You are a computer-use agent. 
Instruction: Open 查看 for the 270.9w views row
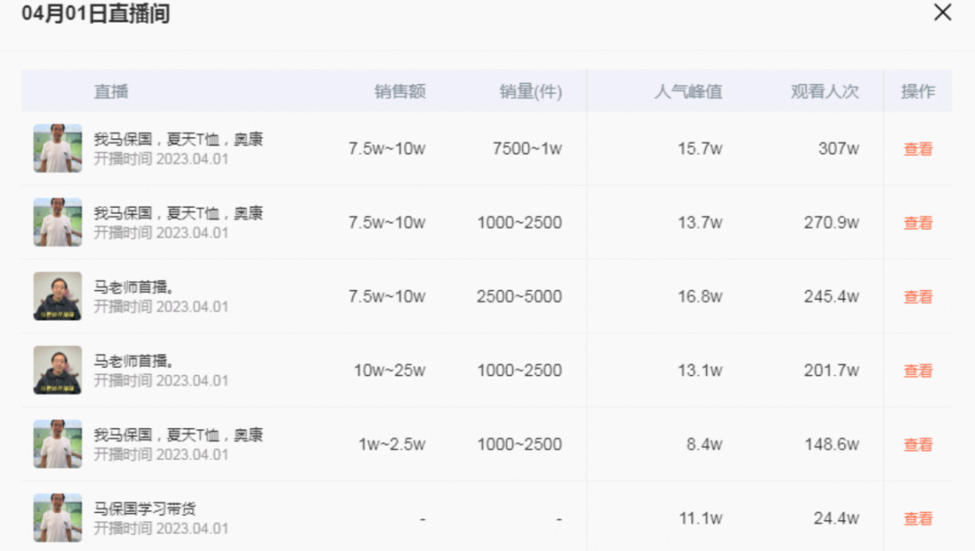[x=917, y=224]
